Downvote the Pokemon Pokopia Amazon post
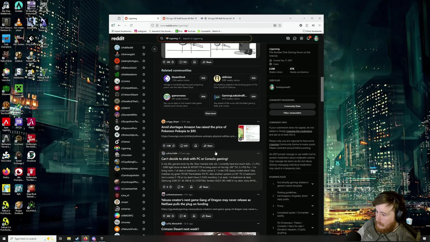The width and height of the screenshot is (430, 242). pyautogui.click(x=173, y=146)
